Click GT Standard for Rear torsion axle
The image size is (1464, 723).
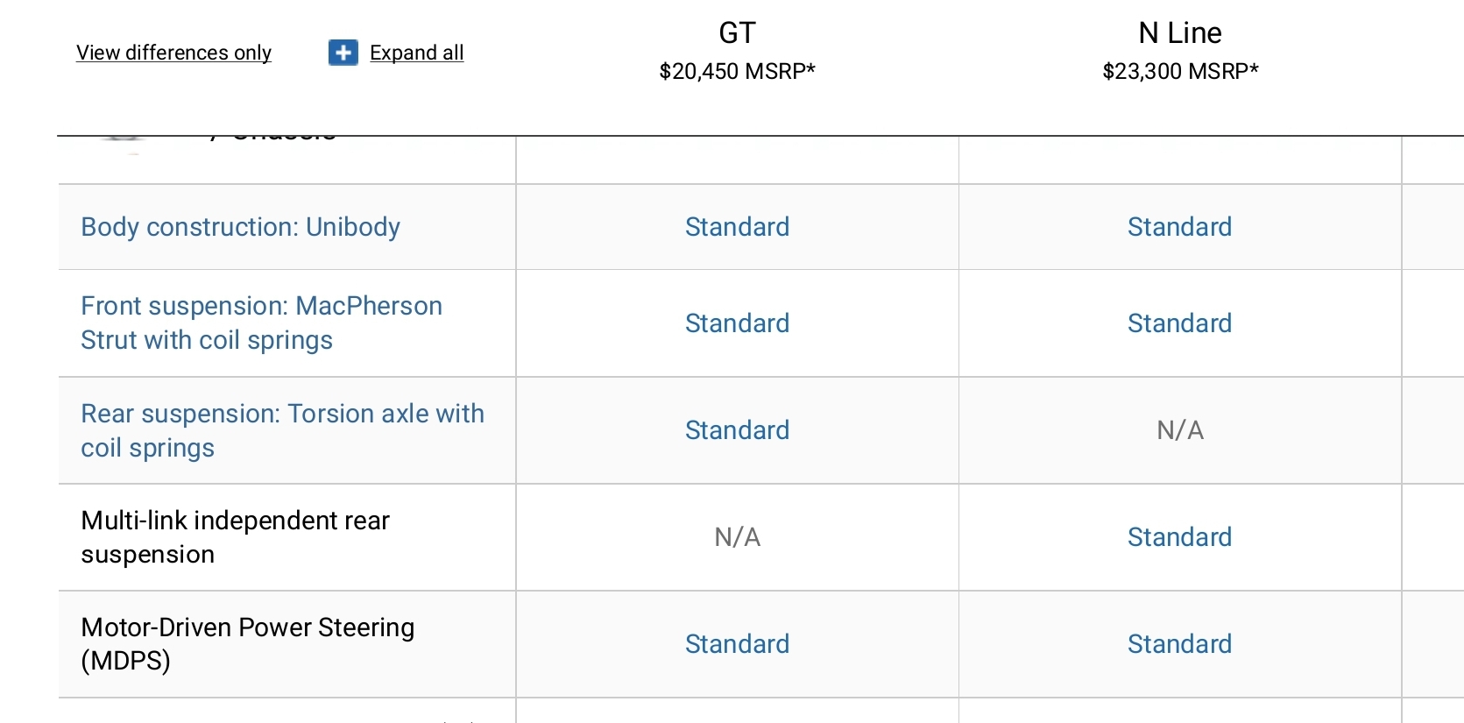(737, 430)
